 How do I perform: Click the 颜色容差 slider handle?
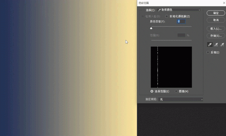[x=151, y=28]
